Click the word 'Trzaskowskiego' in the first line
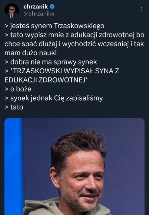Viewport: 149px width, 215px height. pos(79,26)
